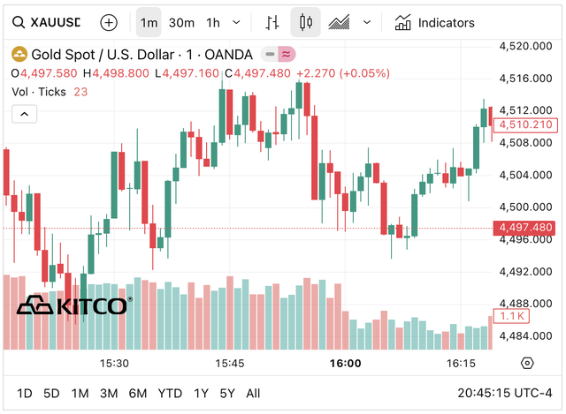The image size is (566, 414).
Task: Collapse the indicator legend chevron
Action: [24, 113]
